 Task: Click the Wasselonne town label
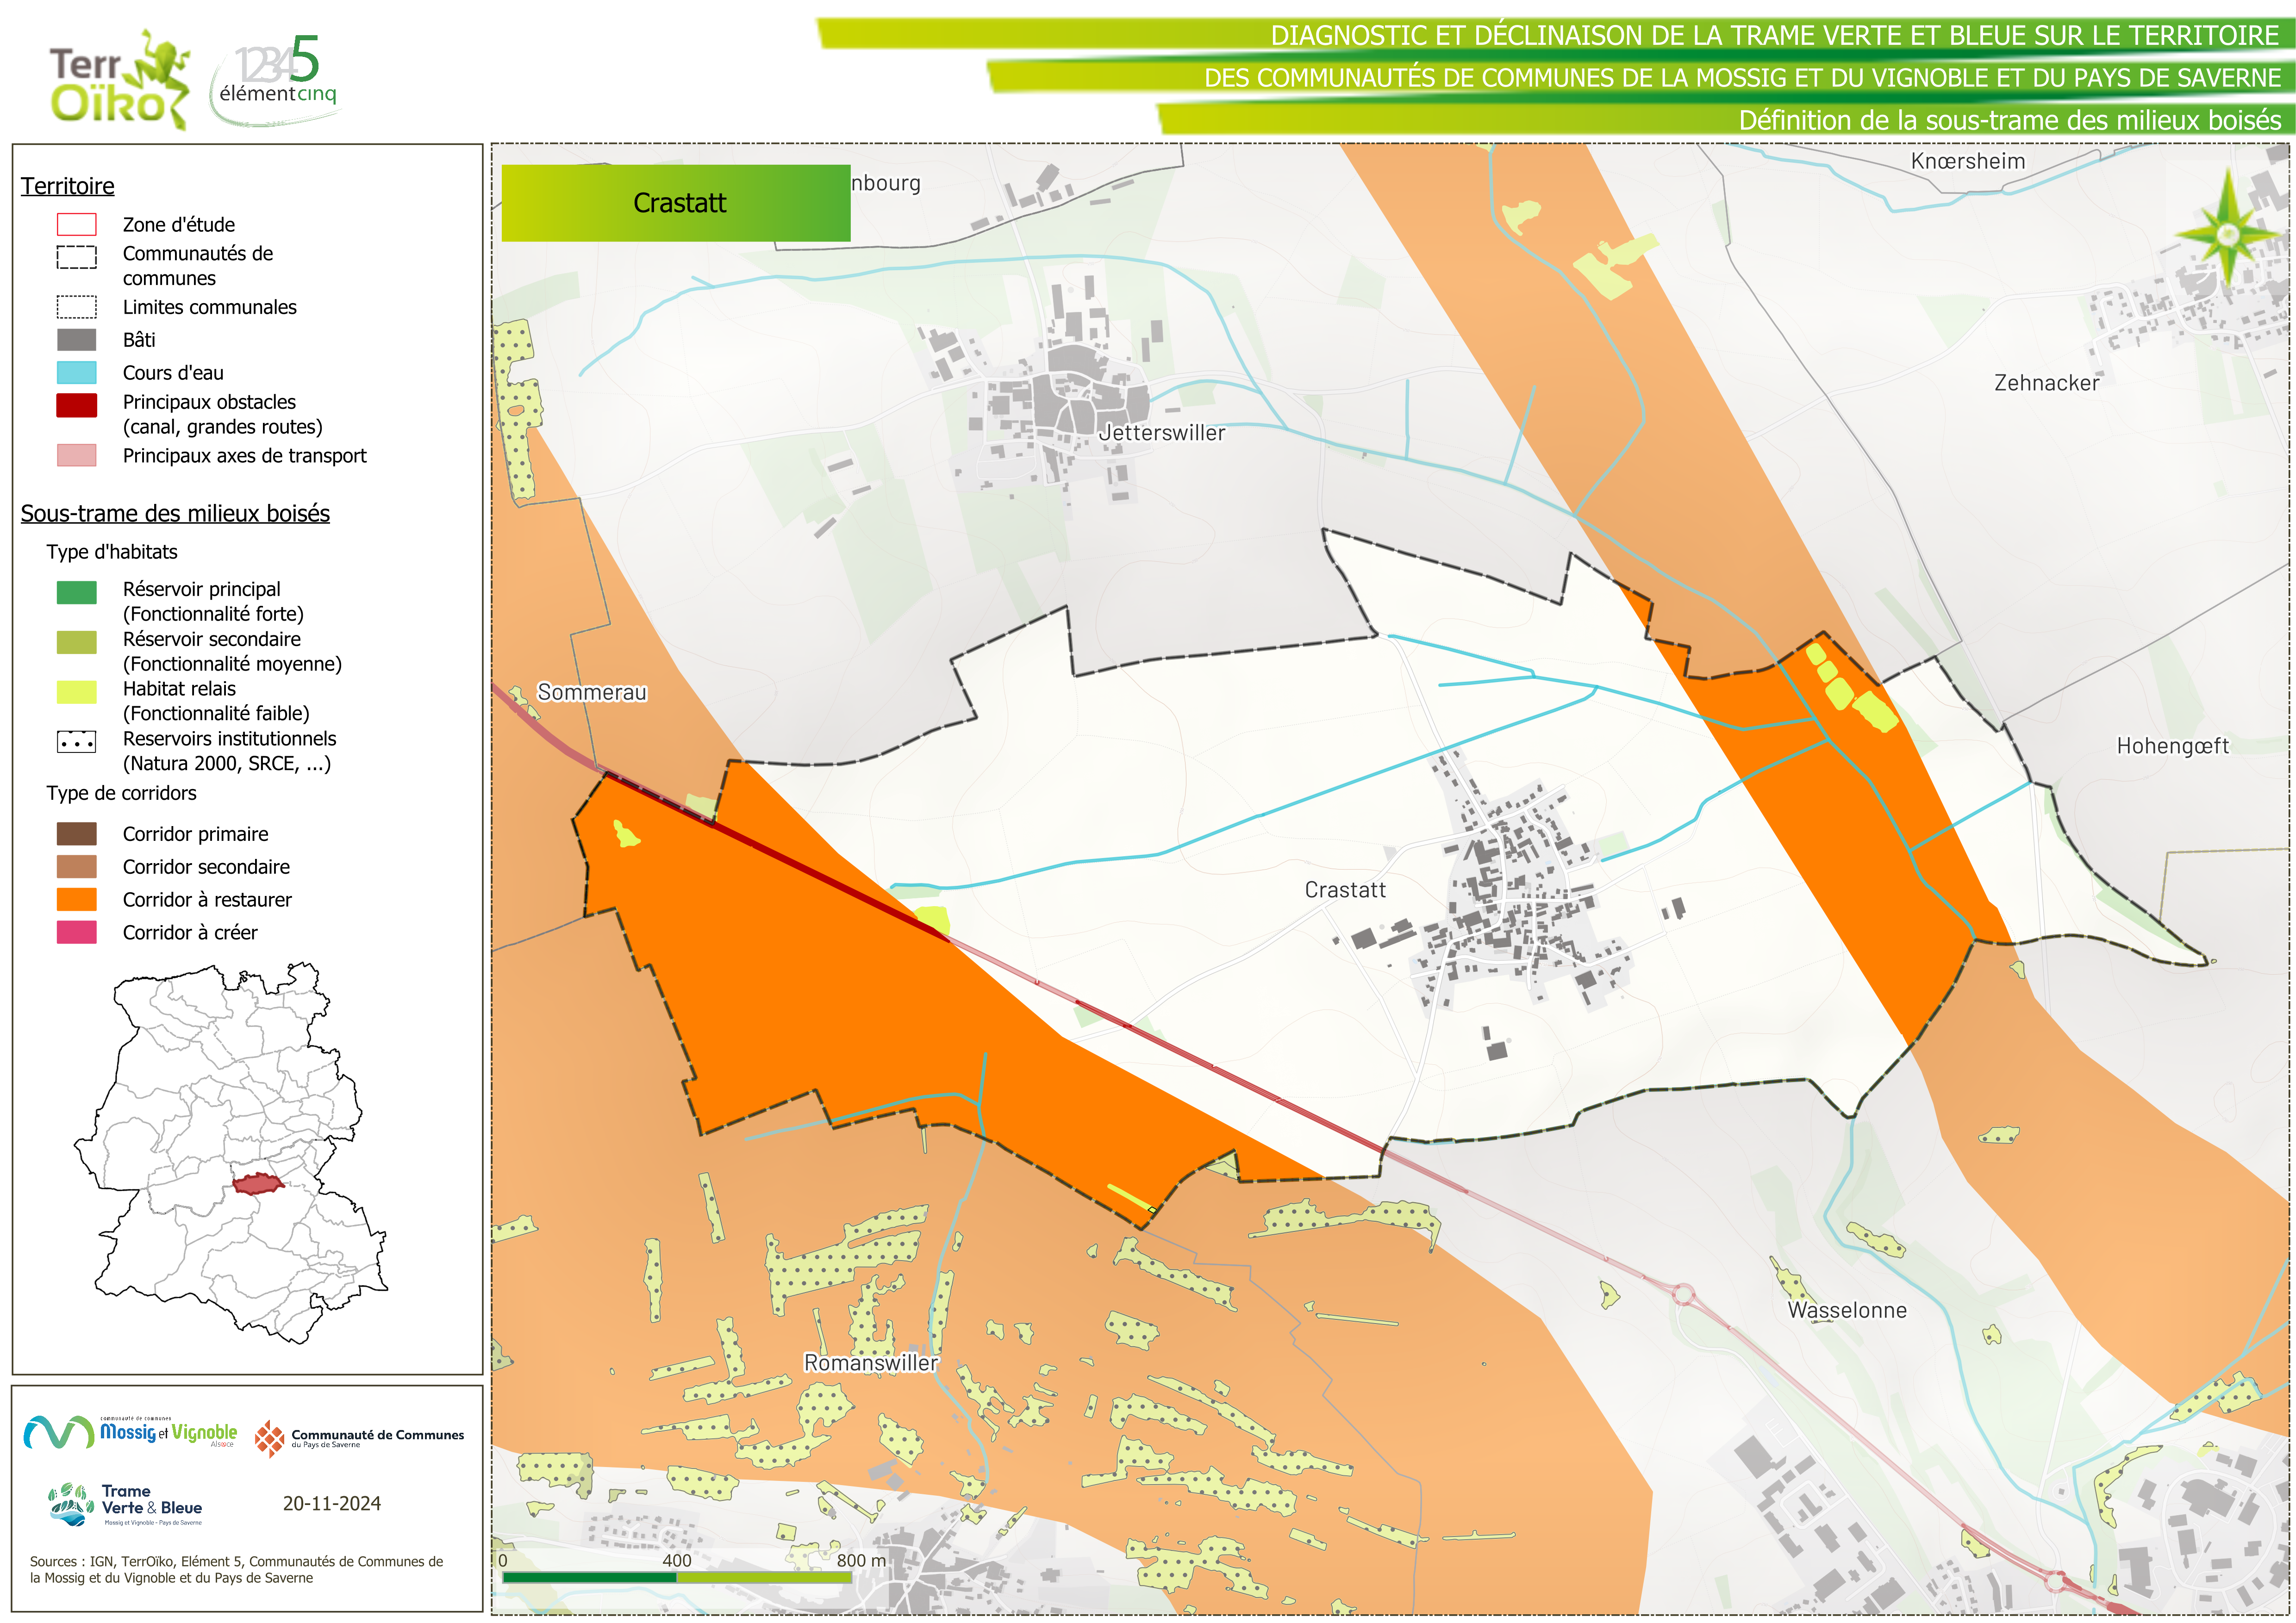point(1846,1310)
